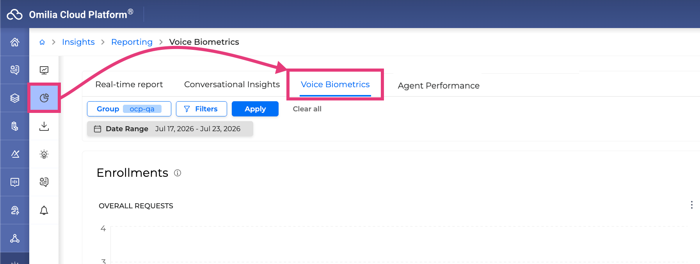Click the breadcrumb home icon
Screen dimensions: 700x264
pyautogui.click(x=42, y=42)
